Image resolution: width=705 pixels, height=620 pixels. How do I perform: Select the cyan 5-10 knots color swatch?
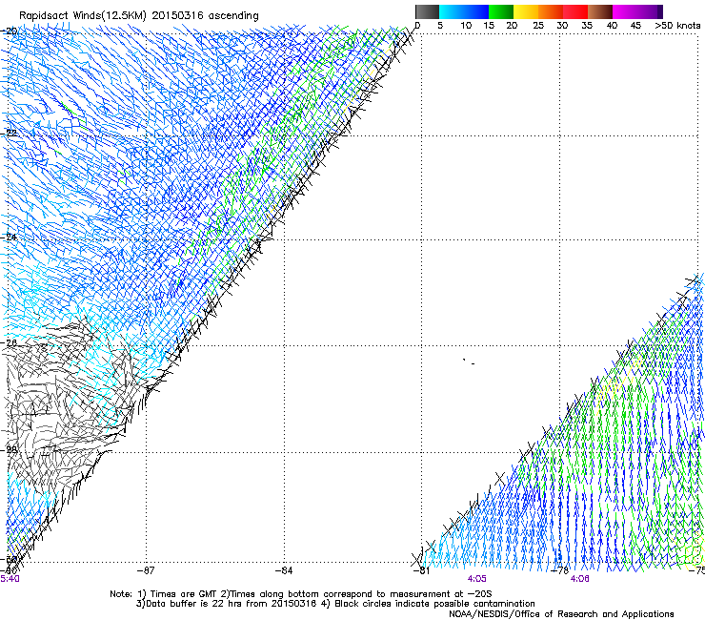tap(452, 11)
